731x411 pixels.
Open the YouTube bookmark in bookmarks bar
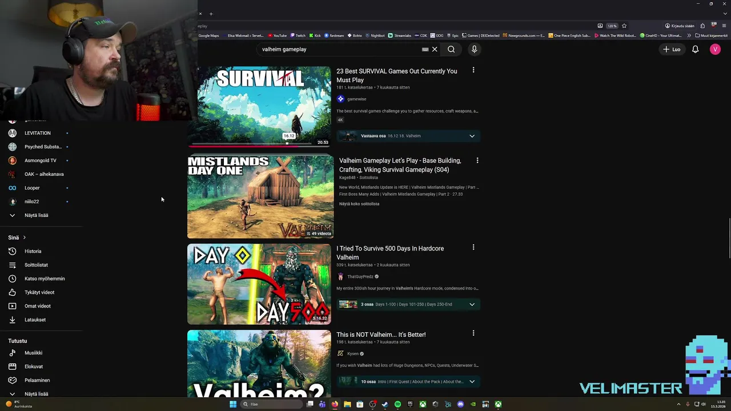point(278,35)
